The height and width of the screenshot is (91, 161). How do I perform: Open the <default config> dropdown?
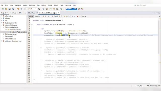(x=31, y=9)
